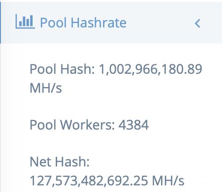This screenshot has width=222, height=192.
Task: Open the Pool Hashrate menu item label
Action: (83, 23)
